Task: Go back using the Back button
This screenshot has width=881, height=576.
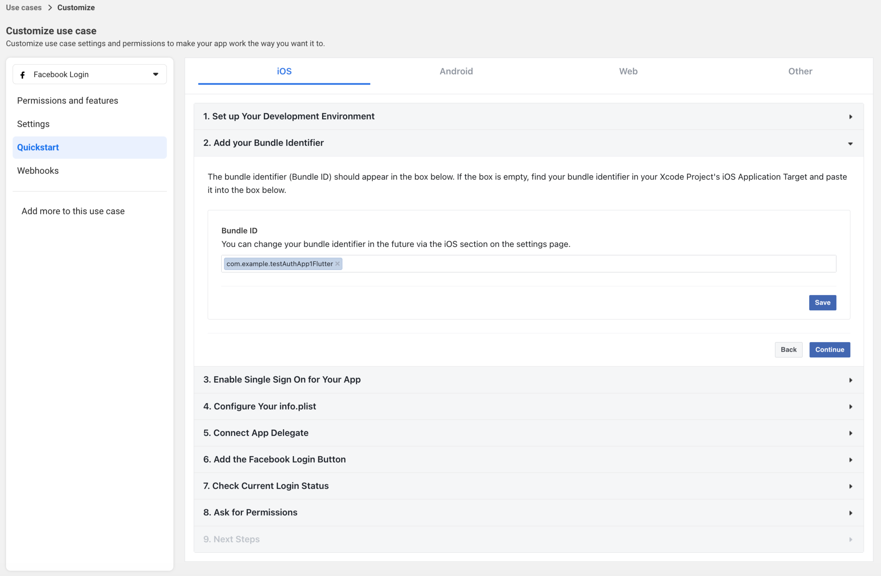Action: tap(789, 350)
